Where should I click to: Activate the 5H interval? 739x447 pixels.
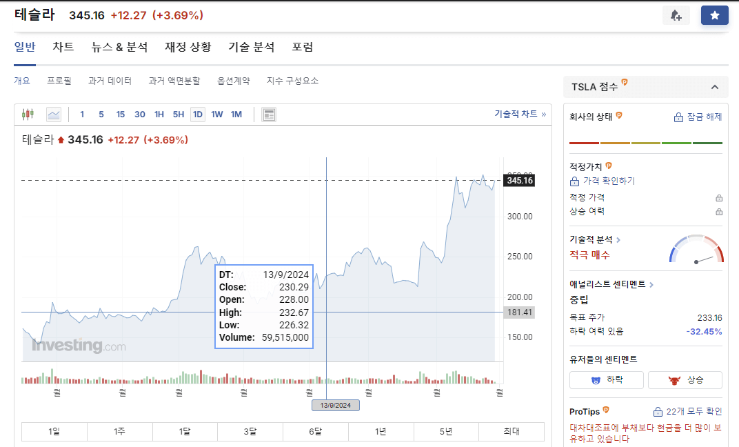click(x=179, y=114)
